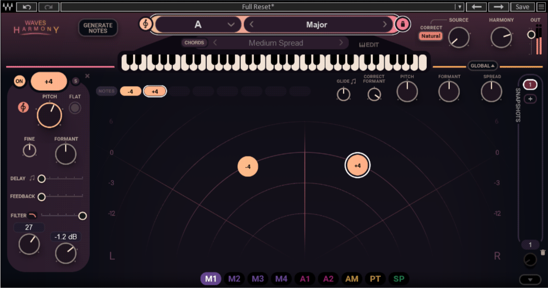The width and height of the screenshot is (548, 288).
Task: Switch to the A1 tab
Action: [305, 279]
